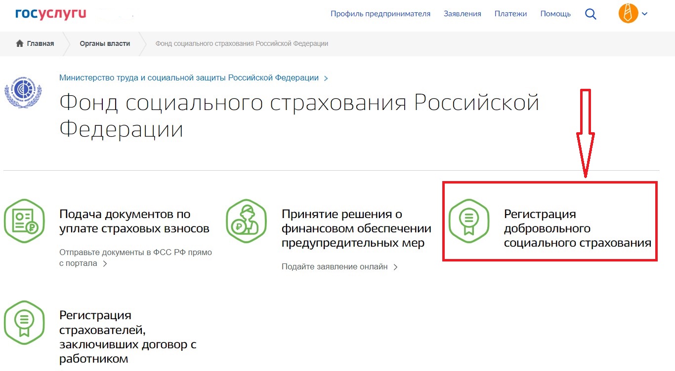
Task: Expand the user account dropdown chevron
Action: tap(645, 14)
